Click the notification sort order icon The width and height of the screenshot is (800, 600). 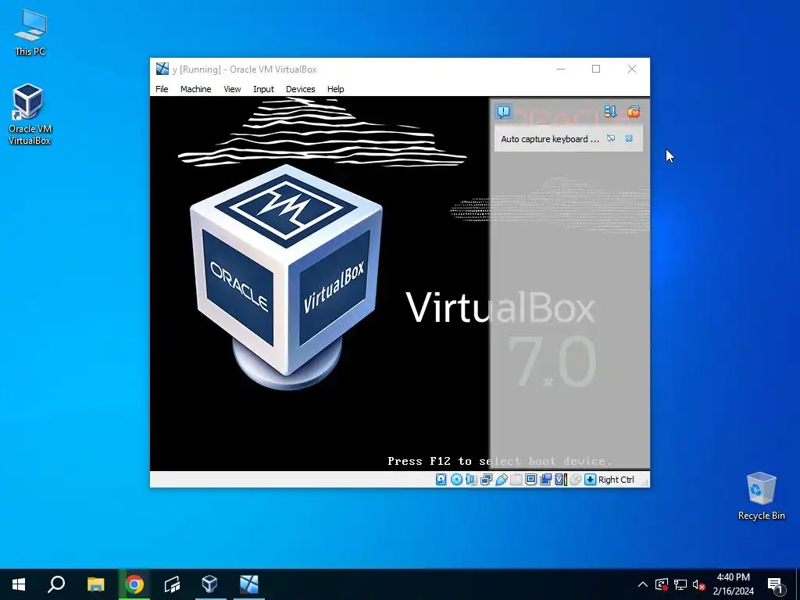[610, 112]
